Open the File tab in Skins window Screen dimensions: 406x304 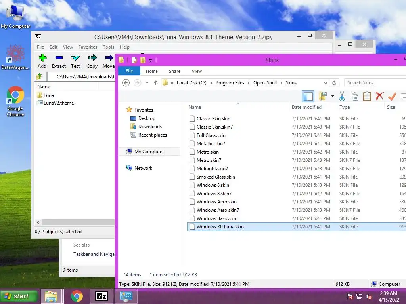[x=129, y=71]
